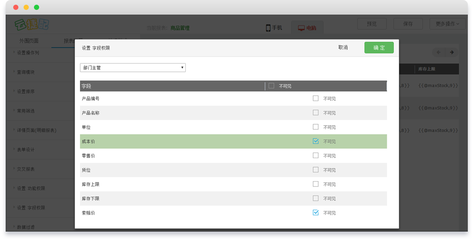Open the 部门主管 role dropdown
The image size is (473, 240).
pyautogui.click(x=133, y=68)
